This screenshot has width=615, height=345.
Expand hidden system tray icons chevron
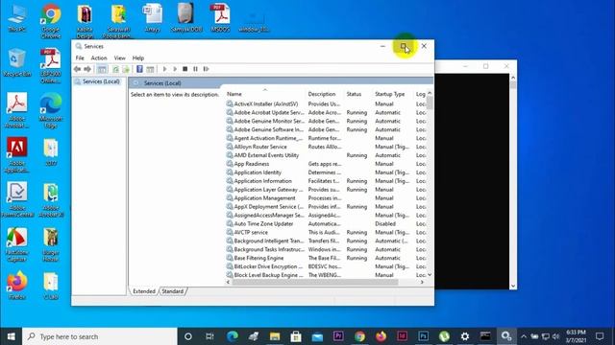[x=524, y=336]
